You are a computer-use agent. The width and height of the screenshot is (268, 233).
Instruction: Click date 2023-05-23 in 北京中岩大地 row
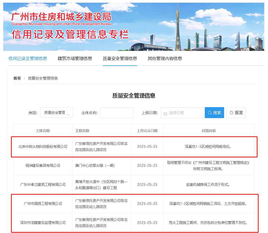point(147,146)
